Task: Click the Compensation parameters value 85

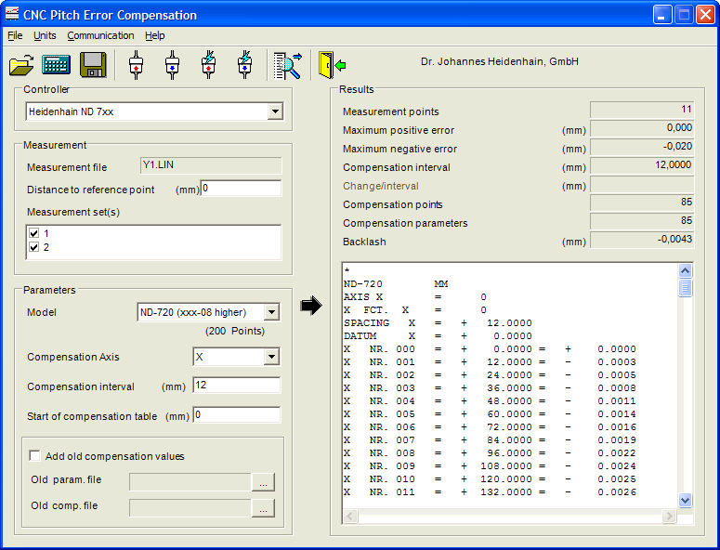Action: pyautogui.click(x=642, y=221)
